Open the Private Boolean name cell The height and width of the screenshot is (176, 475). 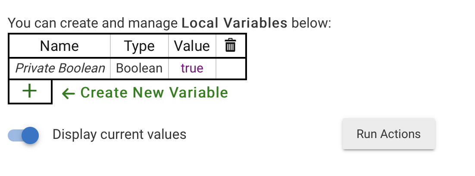coord(60,69)
